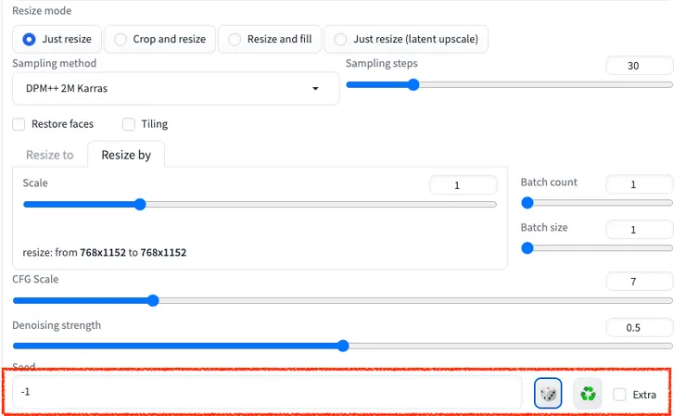The width and height of the screenshot is (686, 416).
Task: Tick the Extra seed checkbox
Action: pyautogui.click(x=619, y=394)
